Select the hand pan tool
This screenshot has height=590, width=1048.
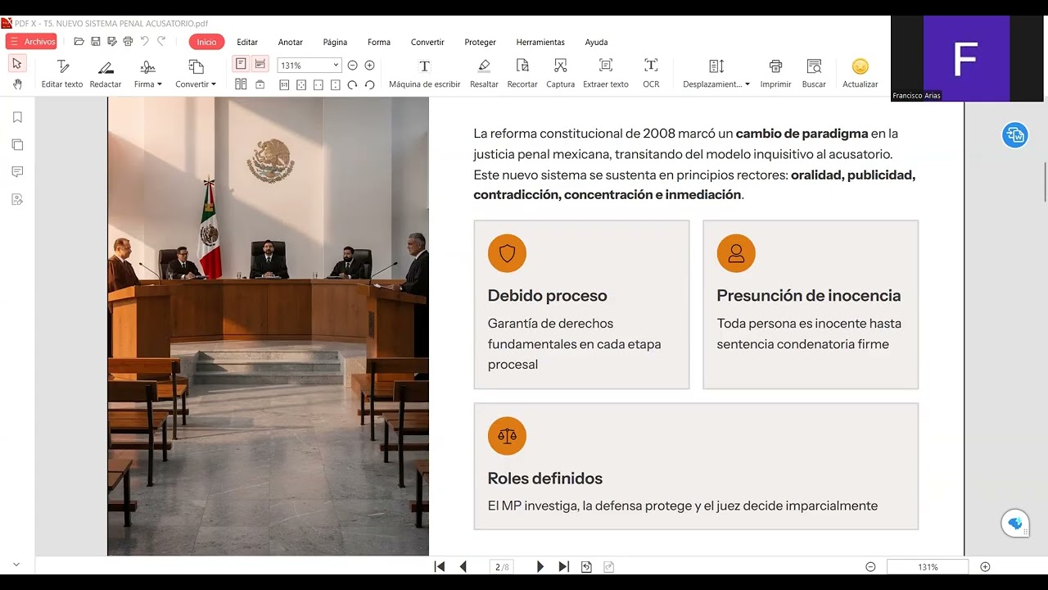click(x=17, y=84)
